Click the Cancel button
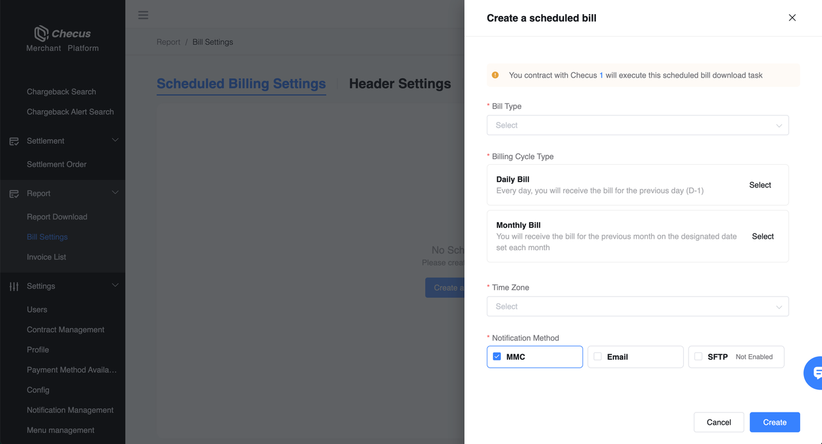 719,422
